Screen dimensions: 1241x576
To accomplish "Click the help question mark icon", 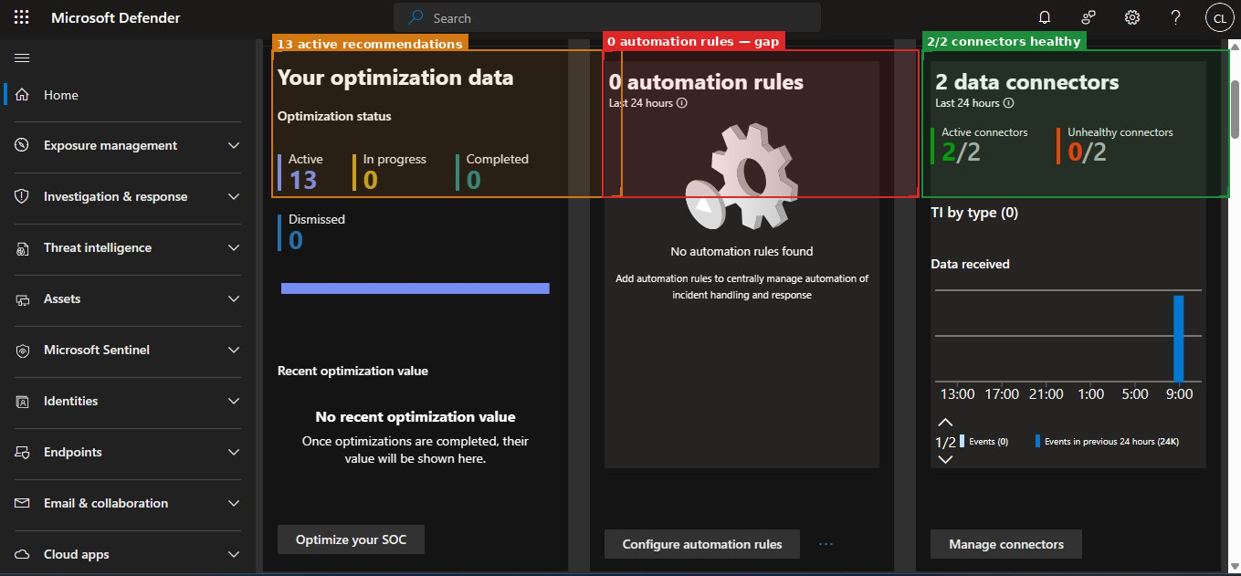I will 1176,17.
